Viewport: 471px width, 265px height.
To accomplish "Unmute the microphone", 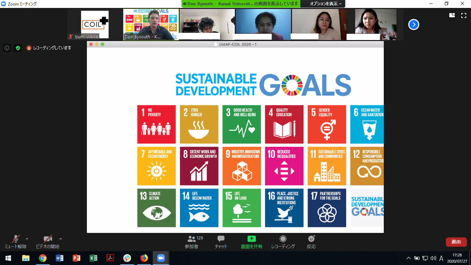I will [x=16, y=239].
